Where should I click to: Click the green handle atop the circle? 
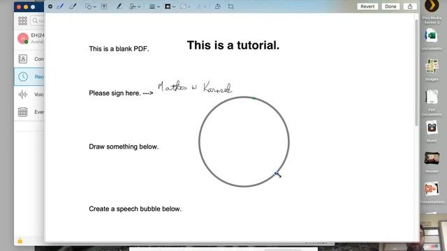(254, 98)
